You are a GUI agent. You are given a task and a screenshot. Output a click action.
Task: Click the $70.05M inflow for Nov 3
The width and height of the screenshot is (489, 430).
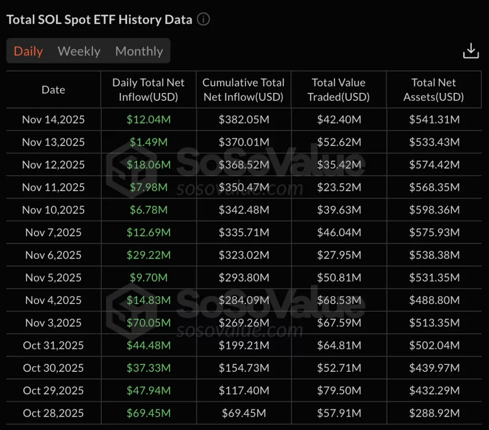[149, 323]
